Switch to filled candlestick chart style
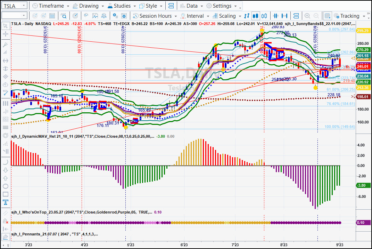Image resolution: width=372 pixels, height=249 pixels. coord(255,16)
